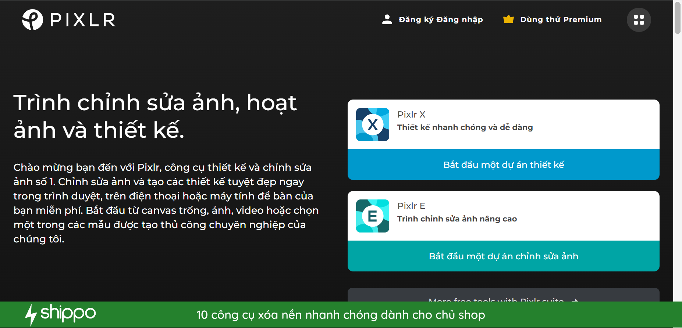The height and width of the screenshot is (328, 682).
Task: Start with Bắt đầu một dự án thiết kế
Action: [x=504, y=165]
